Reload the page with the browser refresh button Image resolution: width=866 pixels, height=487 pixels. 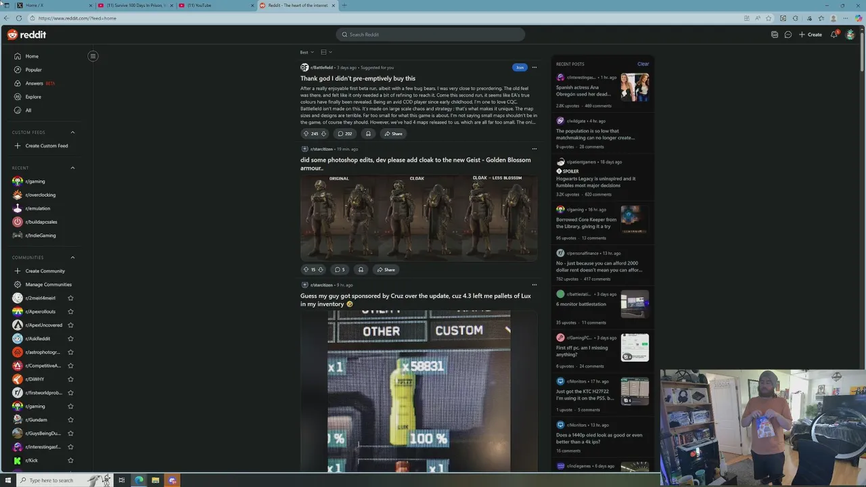click(19, 18)
